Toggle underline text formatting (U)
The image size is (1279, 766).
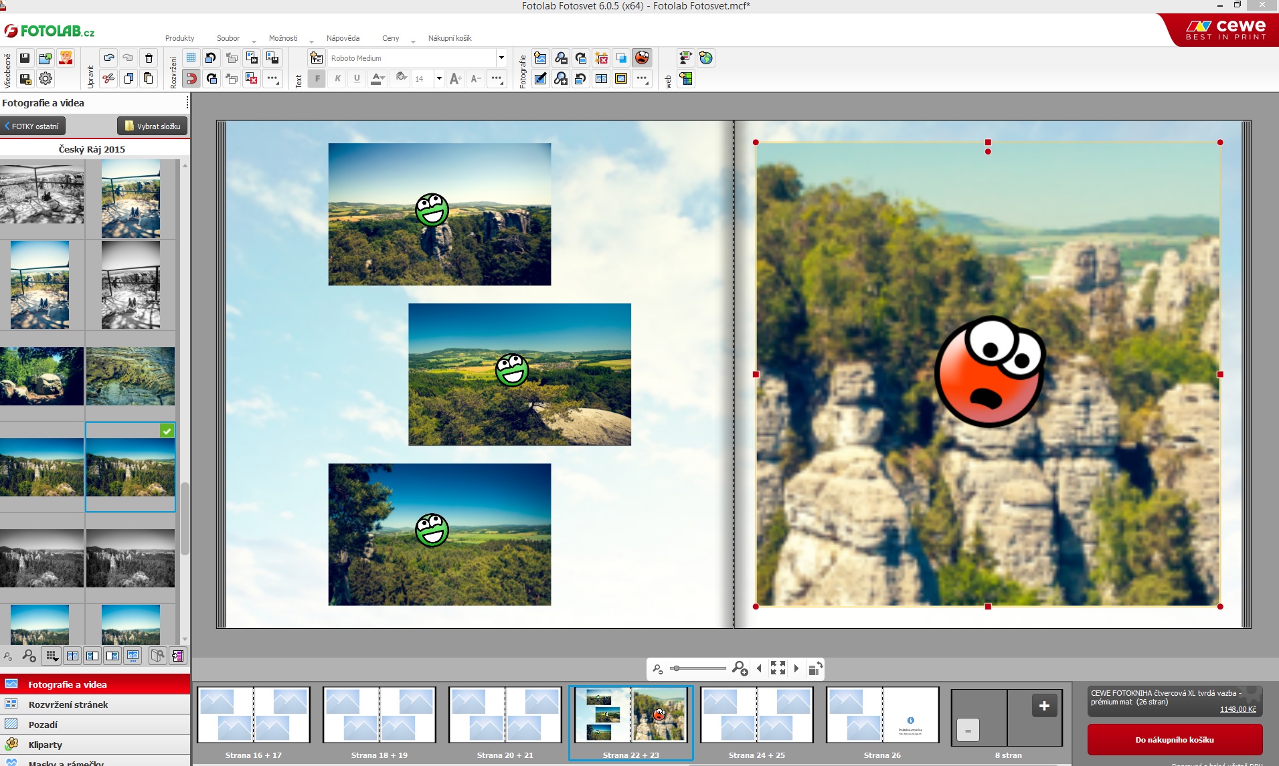pos(357,79)
